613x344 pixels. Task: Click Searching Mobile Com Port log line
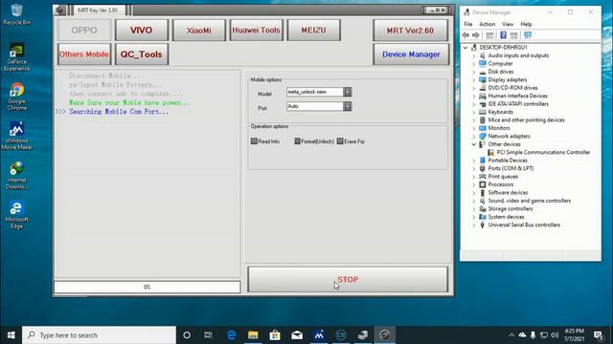pos(119,112)
